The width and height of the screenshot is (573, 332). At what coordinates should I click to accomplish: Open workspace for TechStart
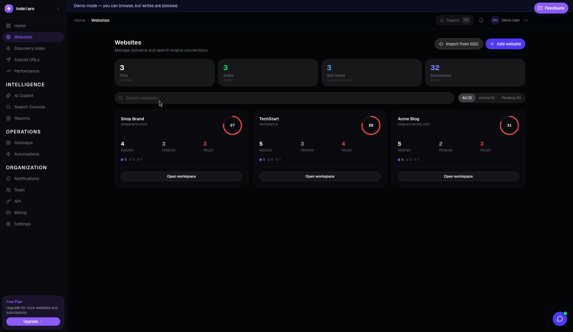pyautogui.click(x=320, y=176)
